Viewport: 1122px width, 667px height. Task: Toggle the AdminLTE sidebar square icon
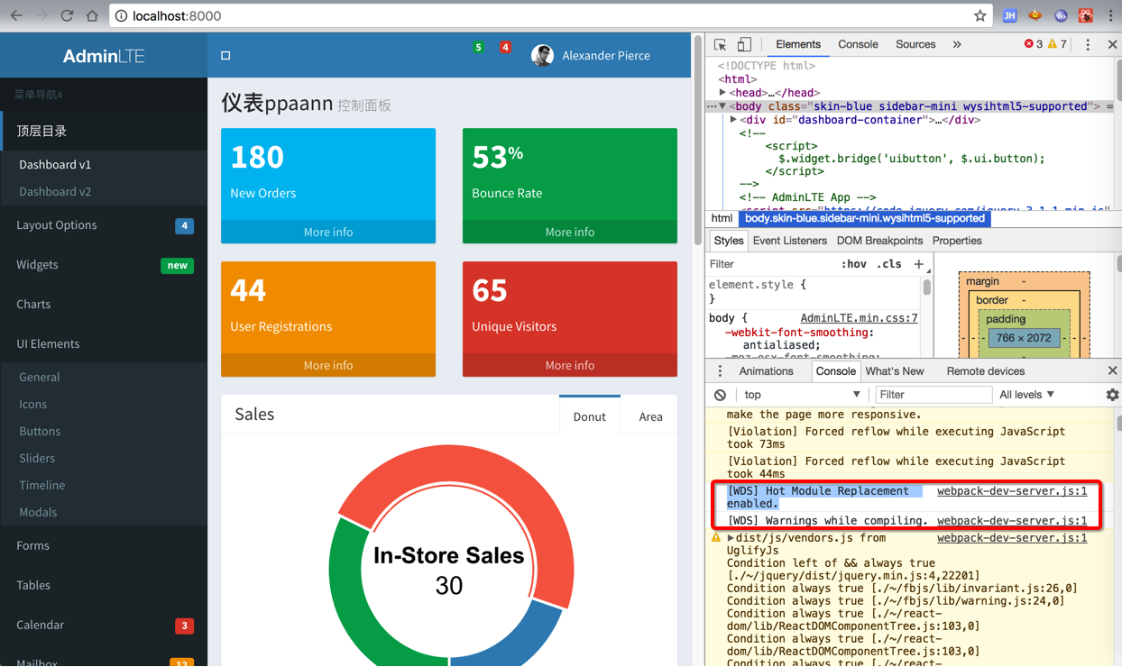(x=225, y=55)
